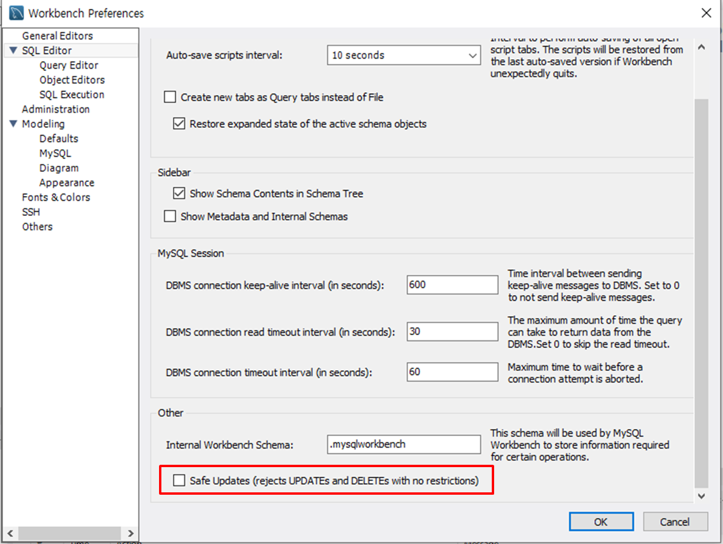Uncheck Show Schema Contents in Schema Tree

tap(179, 193)
